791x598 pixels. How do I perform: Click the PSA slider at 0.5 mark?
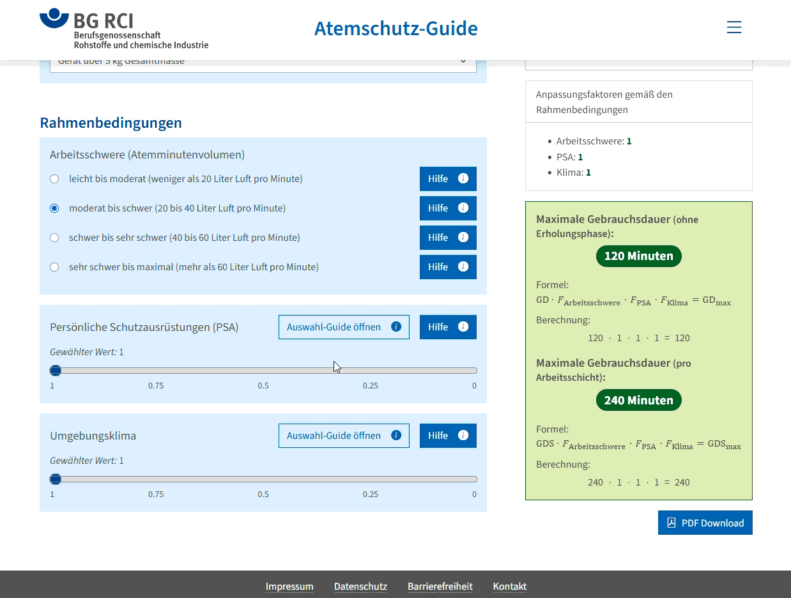[264, 371]
